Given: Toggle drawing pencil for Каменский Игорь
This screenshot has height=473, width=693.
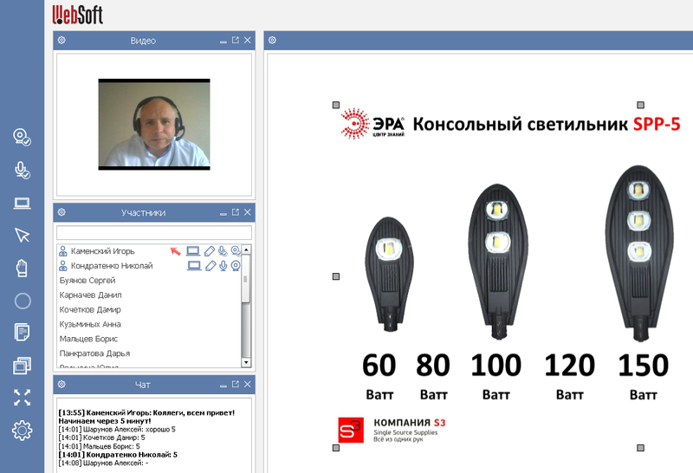Looking at the screenshot, I should coord(210,251).
